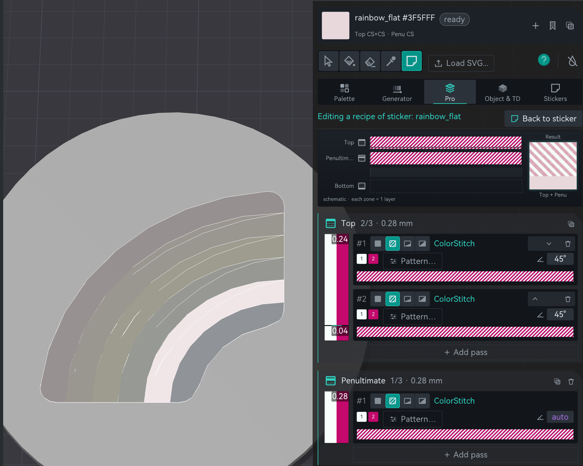Move Top pass #1 down with chevron
This screenshot has height=466, width=583.
coord(549,244)
